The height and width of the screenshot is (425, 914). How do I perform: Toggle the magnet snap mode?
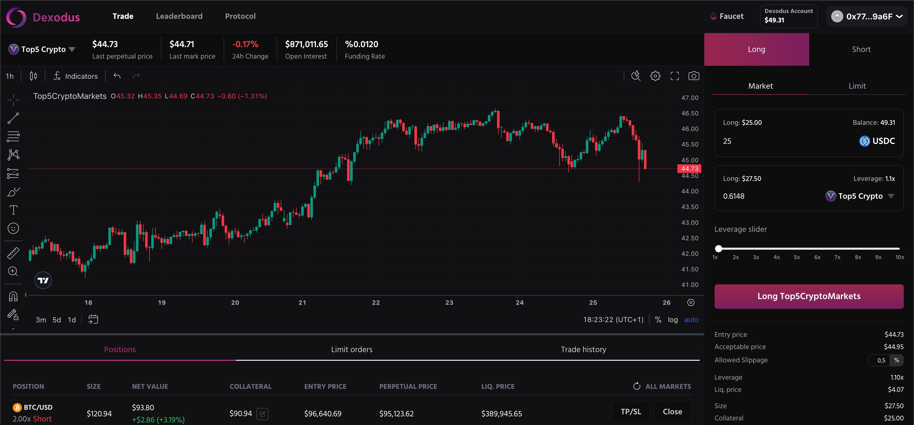[x=13, y=296]
